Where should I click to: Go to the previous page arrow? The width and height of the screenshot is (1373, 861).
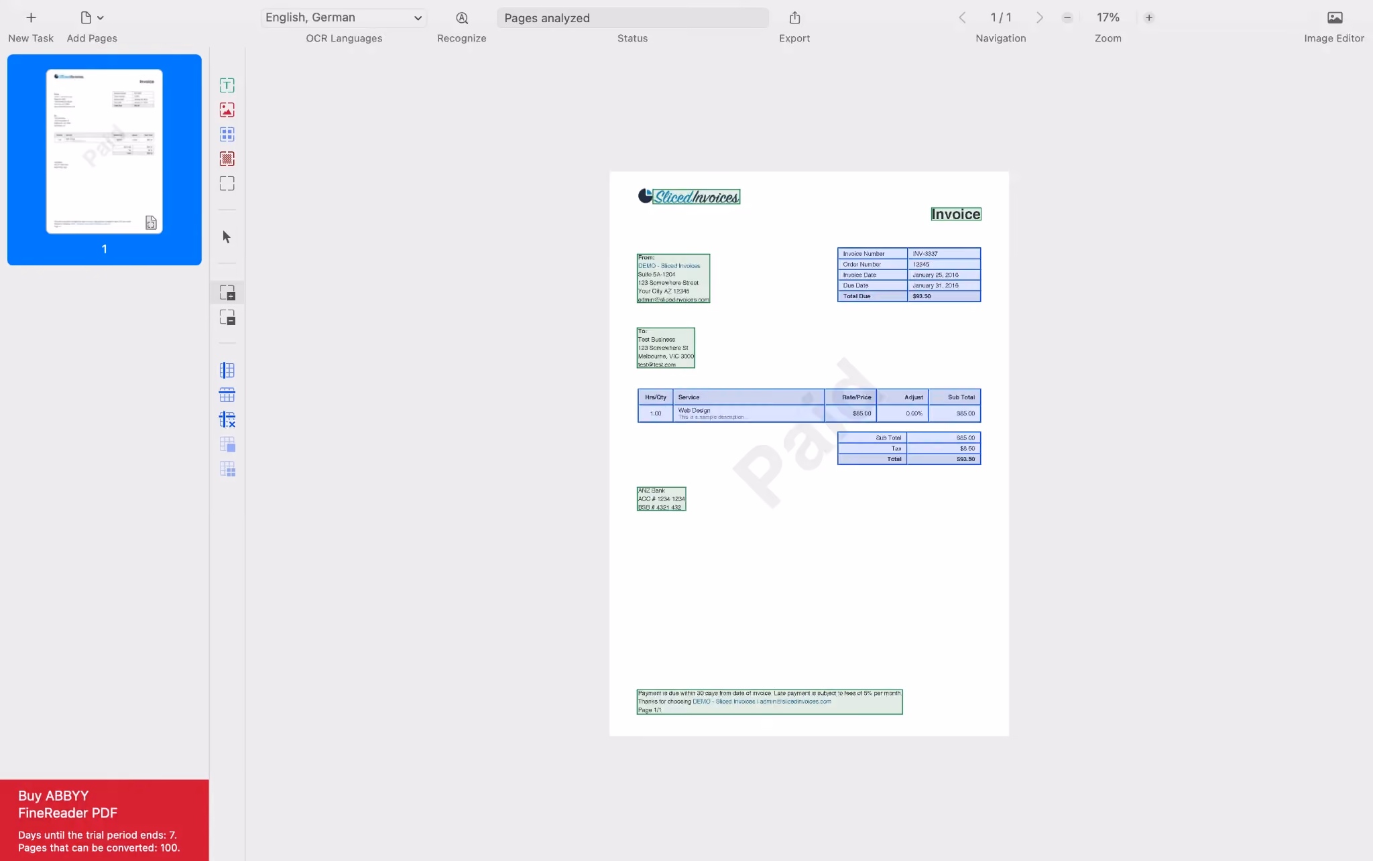click(x=962, y=17)
